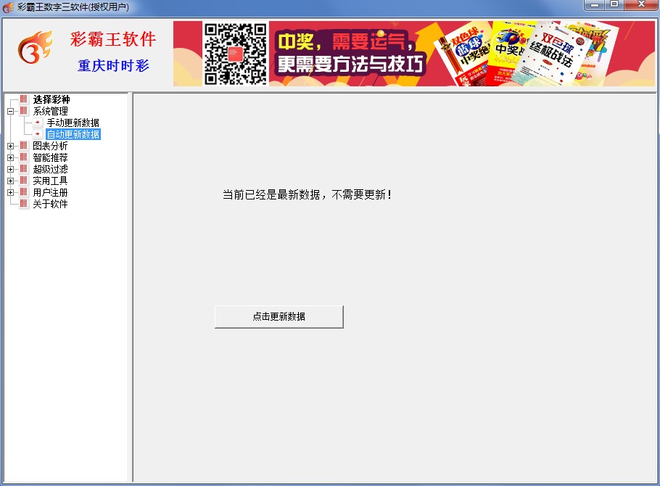
Task: Expand the 超级过滤 tree node
Action: tap(10, 169)
